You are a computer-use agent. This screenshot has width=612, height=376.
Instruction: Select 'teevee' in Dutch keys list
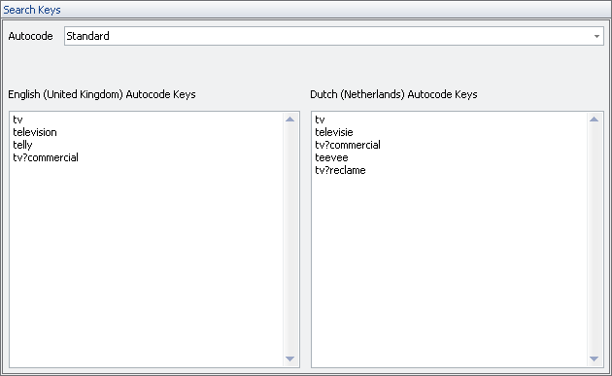coord(332,157)
